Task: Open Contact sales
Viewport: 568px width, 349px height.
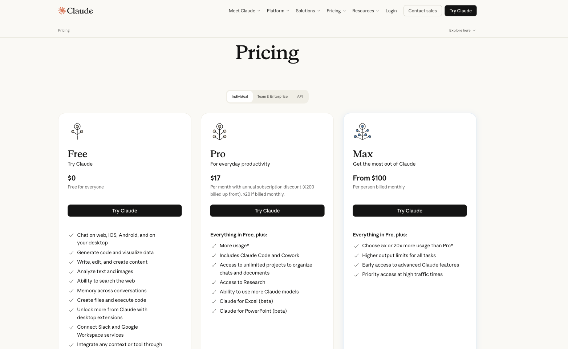Action: [422, 11]
